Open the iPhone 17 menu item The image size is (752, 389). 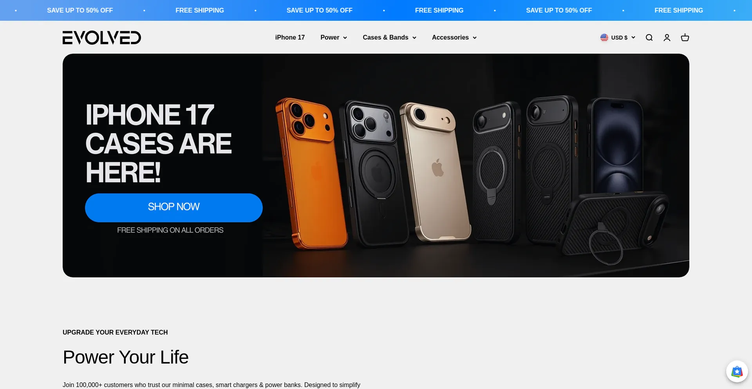290,38
